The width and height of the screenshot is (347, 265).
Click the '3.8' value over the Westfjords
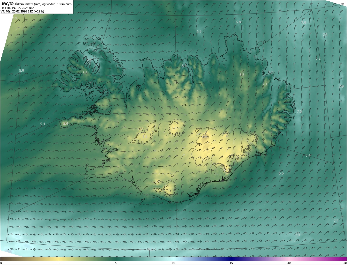[x=85, y=73]
